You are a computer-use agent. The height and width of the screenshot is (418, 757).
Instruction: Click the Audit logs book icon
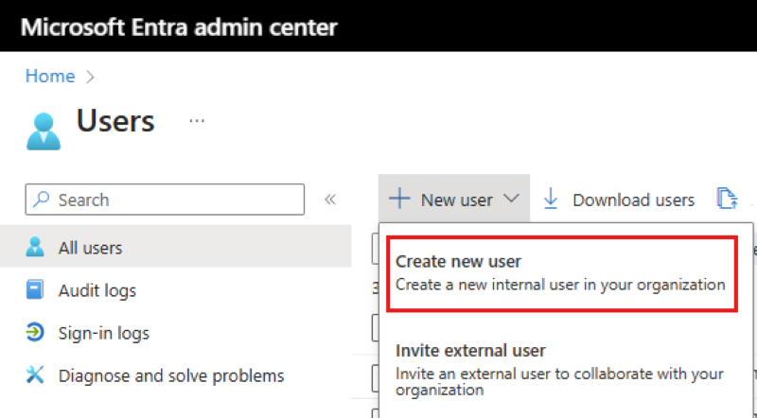(x=35, y=289)
